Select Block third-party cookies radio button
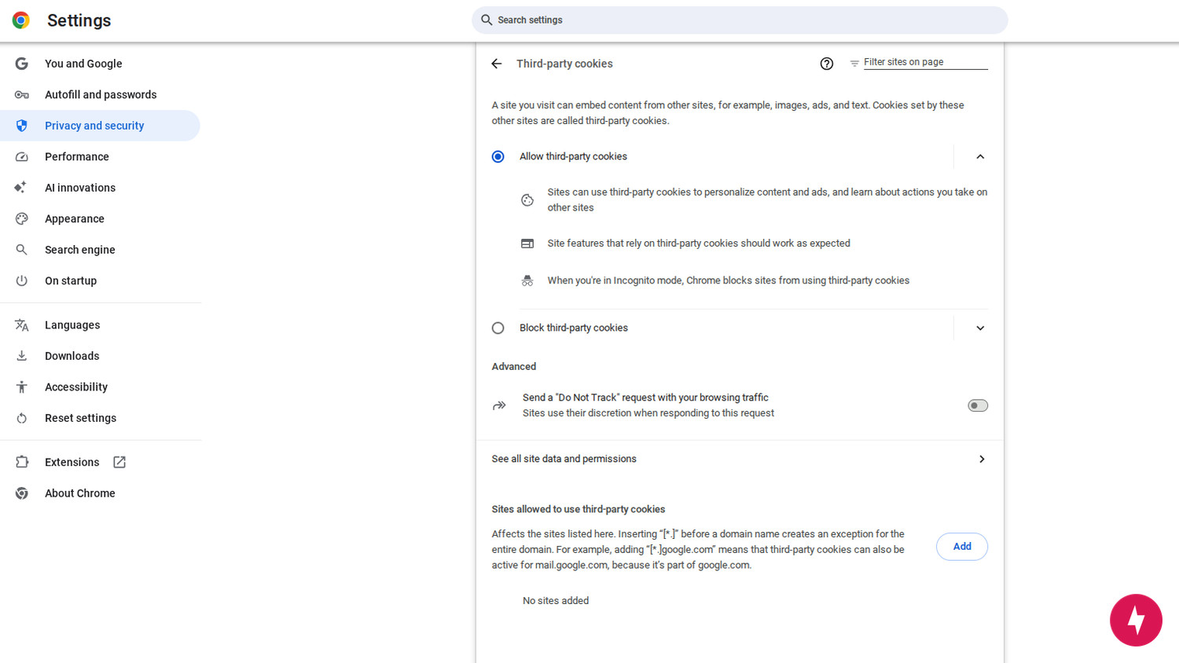 (x=498, y=328)
